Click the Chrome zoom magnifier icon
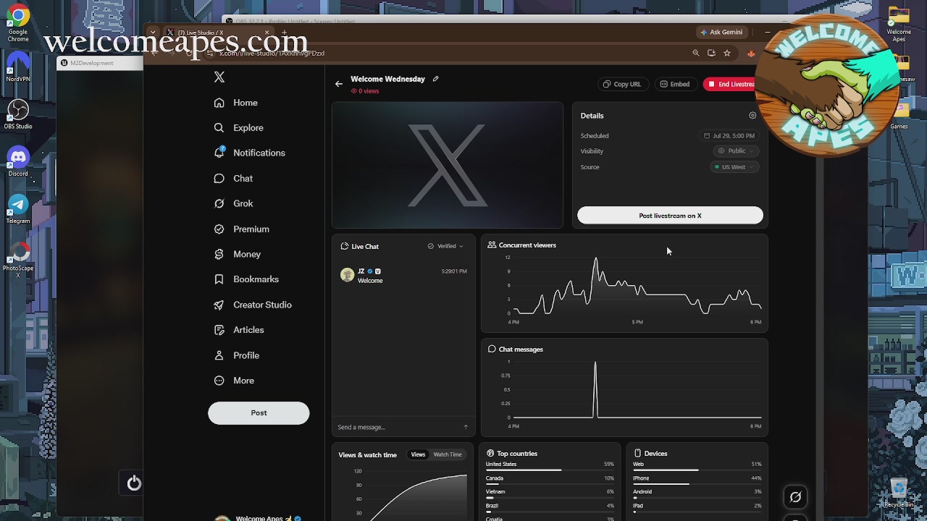The image size is (927, 521). [696, 53]
